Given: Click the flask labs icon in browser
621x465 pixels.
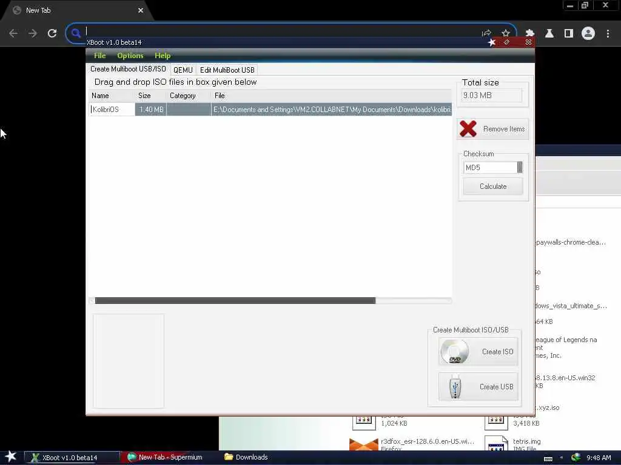Looking at the screenshot, I should pyautogui.click(x=549, y=33).
